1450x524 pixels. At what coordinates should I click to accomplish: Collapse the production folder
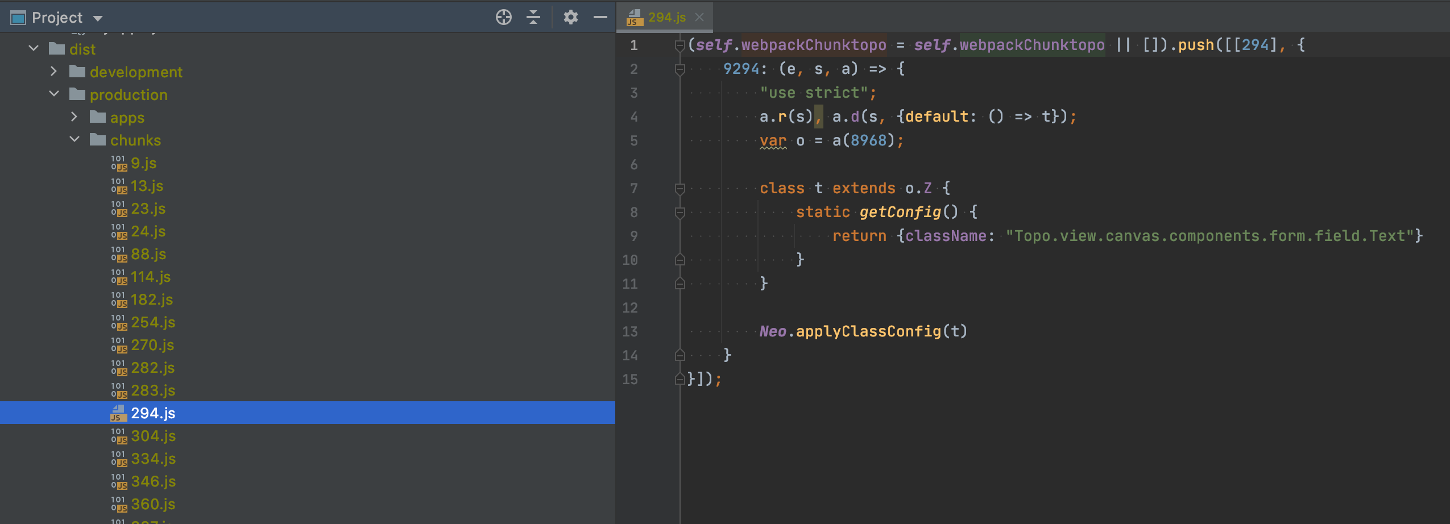(x=54, y=94)
